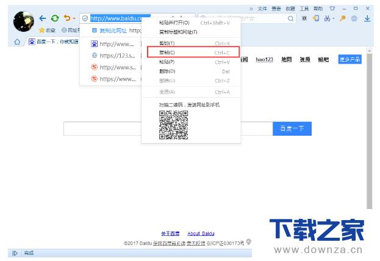This screenshot has width=380, height=261.
Task: Open the 工具 menu in the title bar
Action: [x=304, y=9]
